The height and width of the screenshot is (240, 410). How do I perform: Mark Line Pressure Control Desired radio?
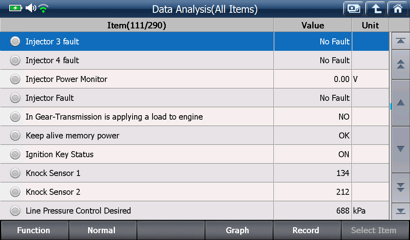[15, 210]
